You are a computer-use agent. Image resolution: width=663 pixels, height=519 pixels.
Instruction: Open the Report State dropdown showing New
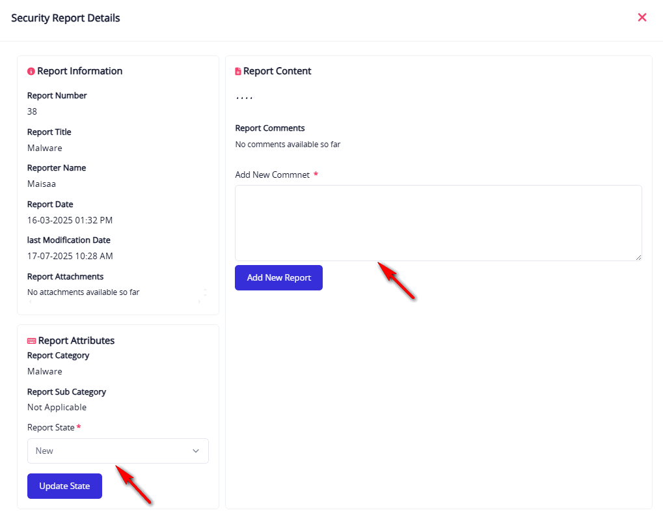118,451
